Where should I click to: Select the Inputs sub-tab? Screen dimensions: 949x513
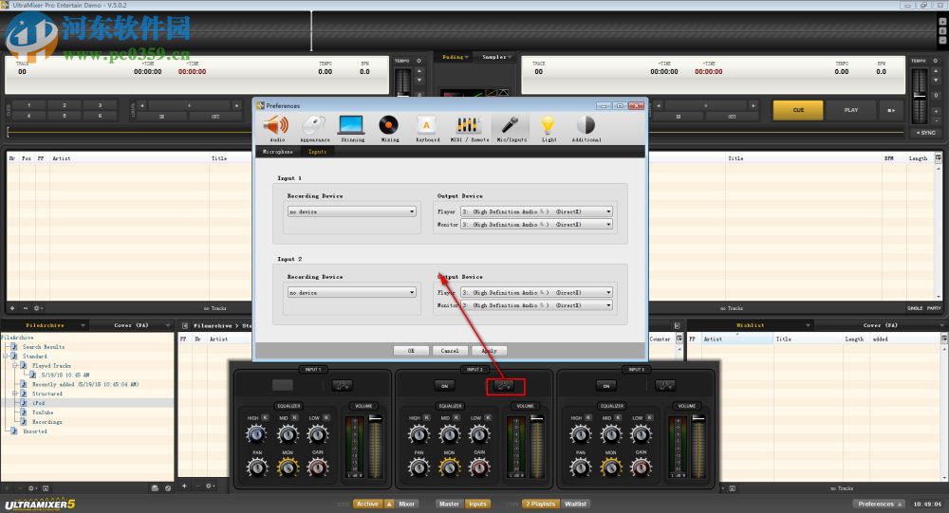317,152
